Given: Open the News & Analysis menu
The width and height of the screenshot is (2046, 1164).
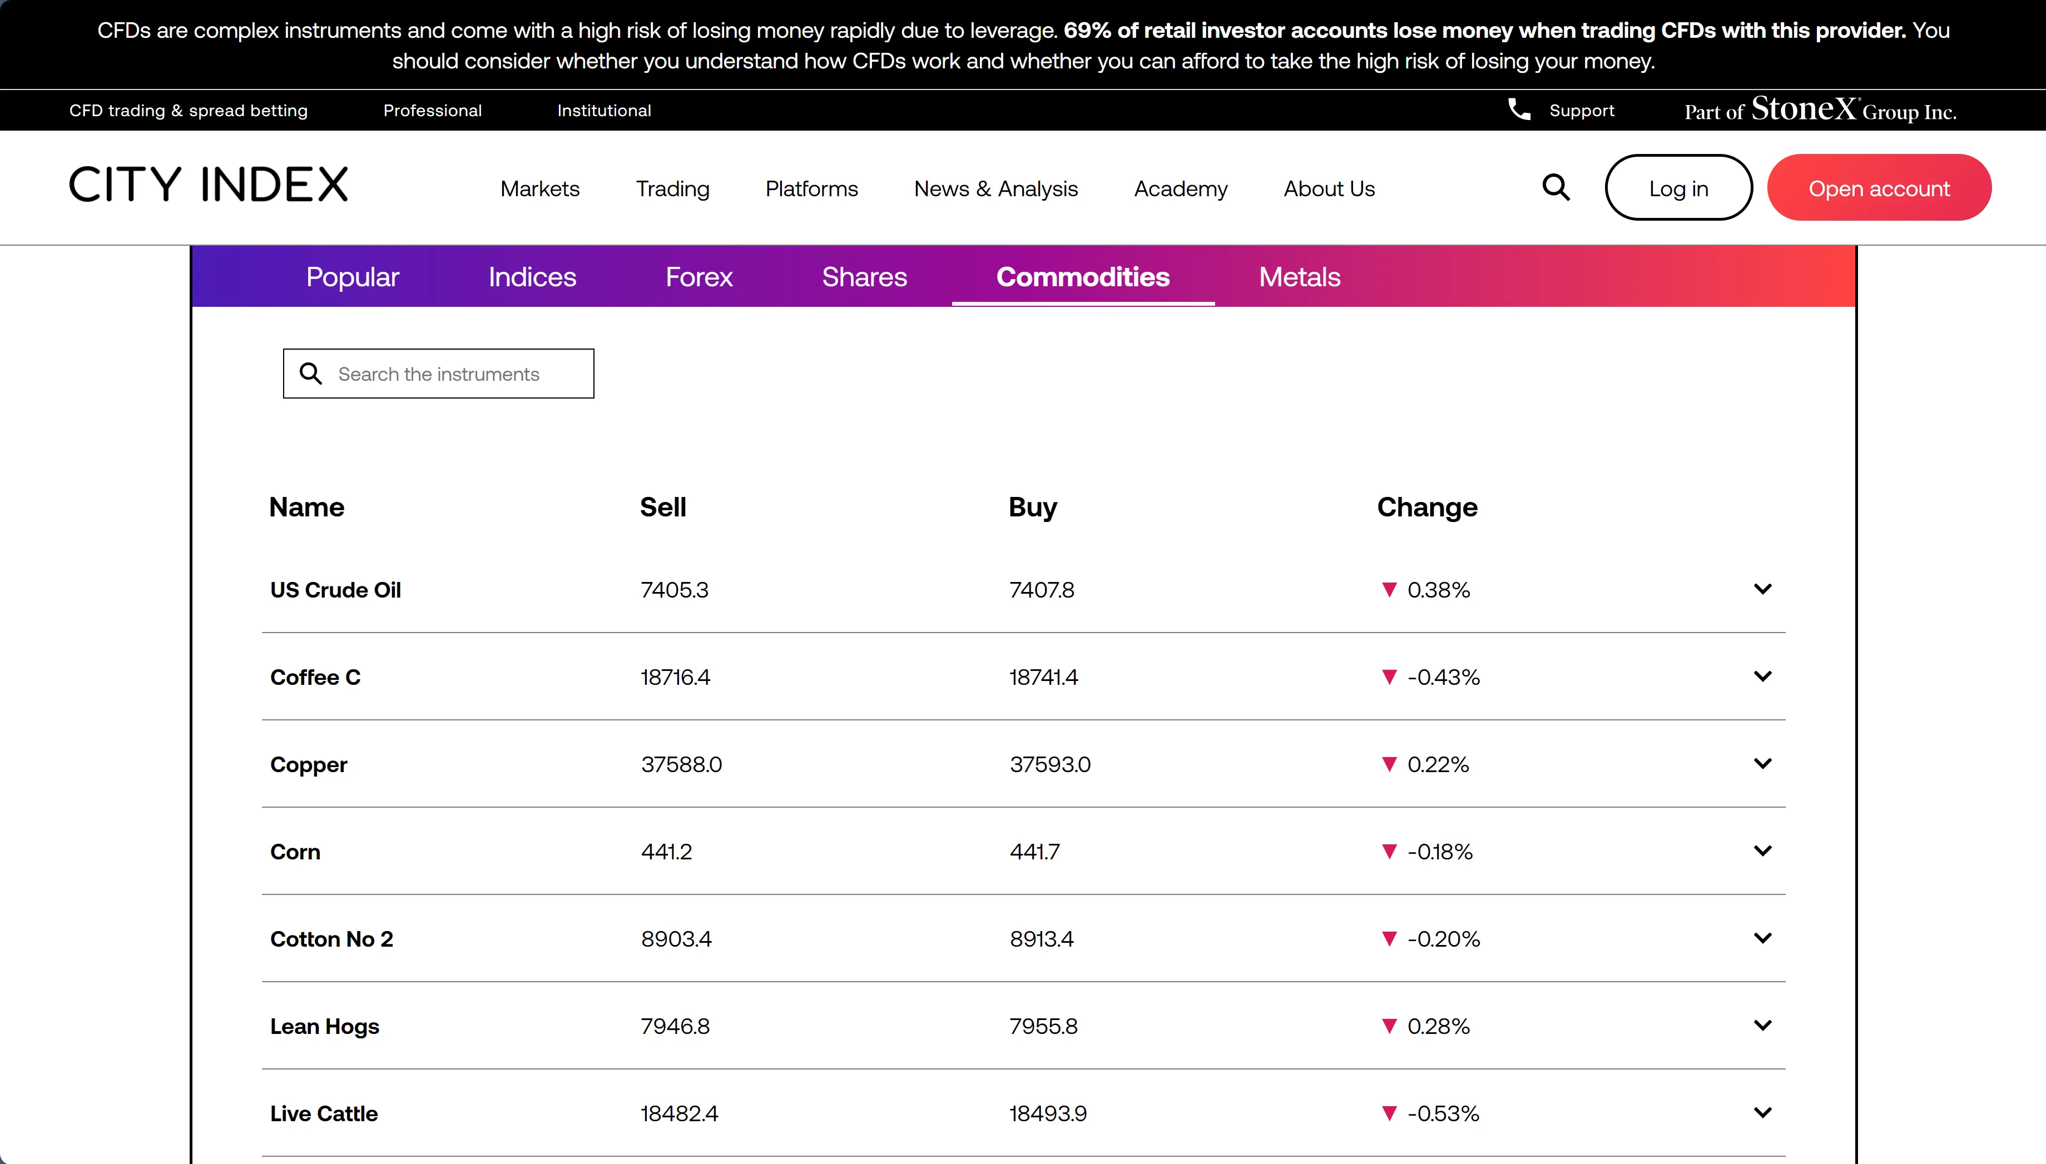Looking at the screenshot, I should point(996,188).
